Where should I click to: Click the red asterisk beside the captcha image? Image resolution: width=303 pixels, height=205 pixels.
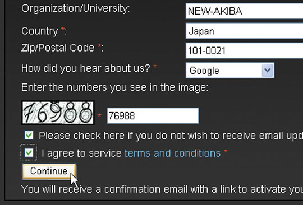99,115
